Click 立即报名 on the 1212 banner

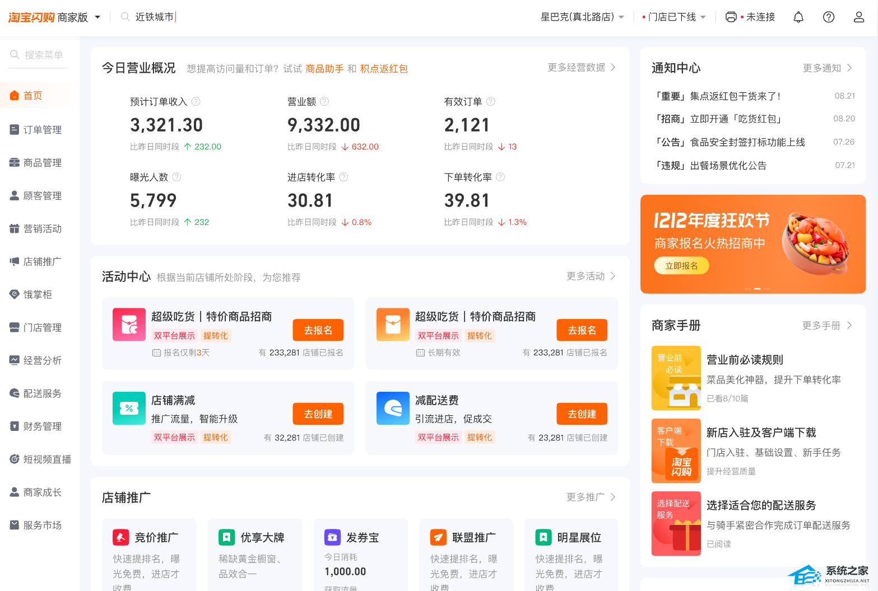681,266
